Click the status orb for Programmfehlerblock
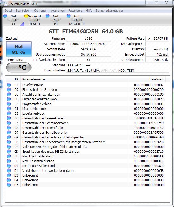This screenshot has width=174, height=207. (x=9, y=104)
